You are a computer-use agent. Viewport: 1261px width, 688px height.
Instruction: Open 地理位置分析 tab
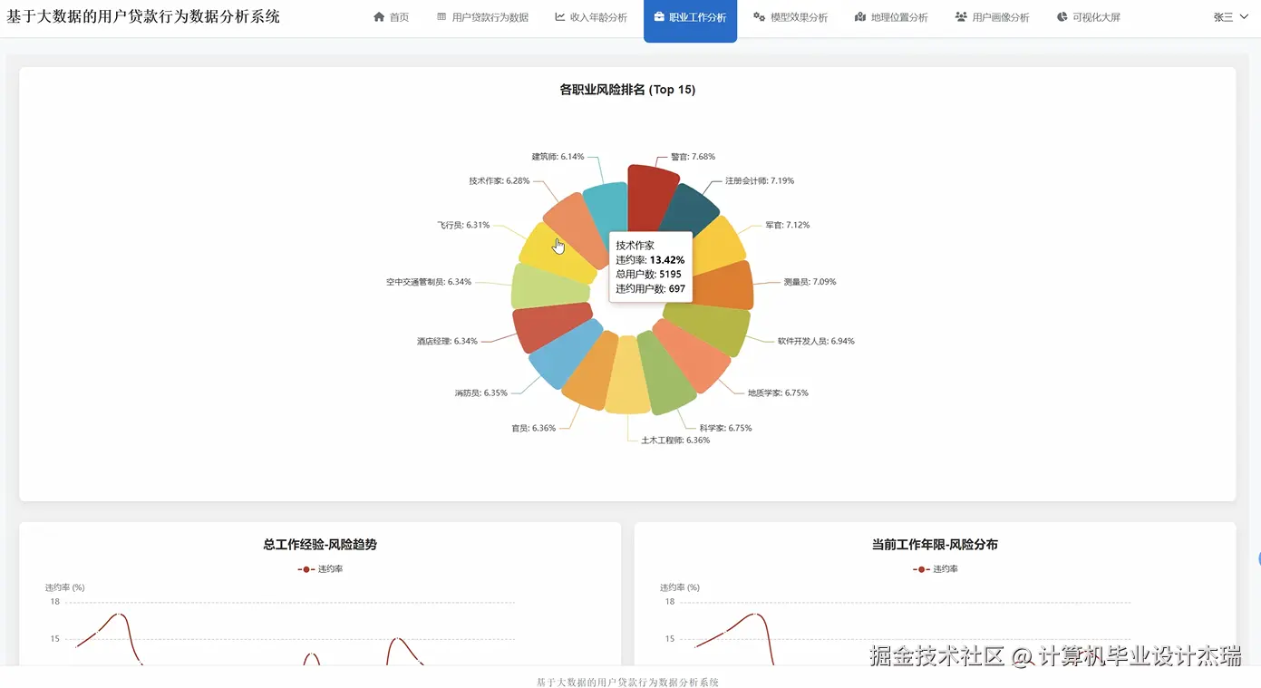click(891, 17)
